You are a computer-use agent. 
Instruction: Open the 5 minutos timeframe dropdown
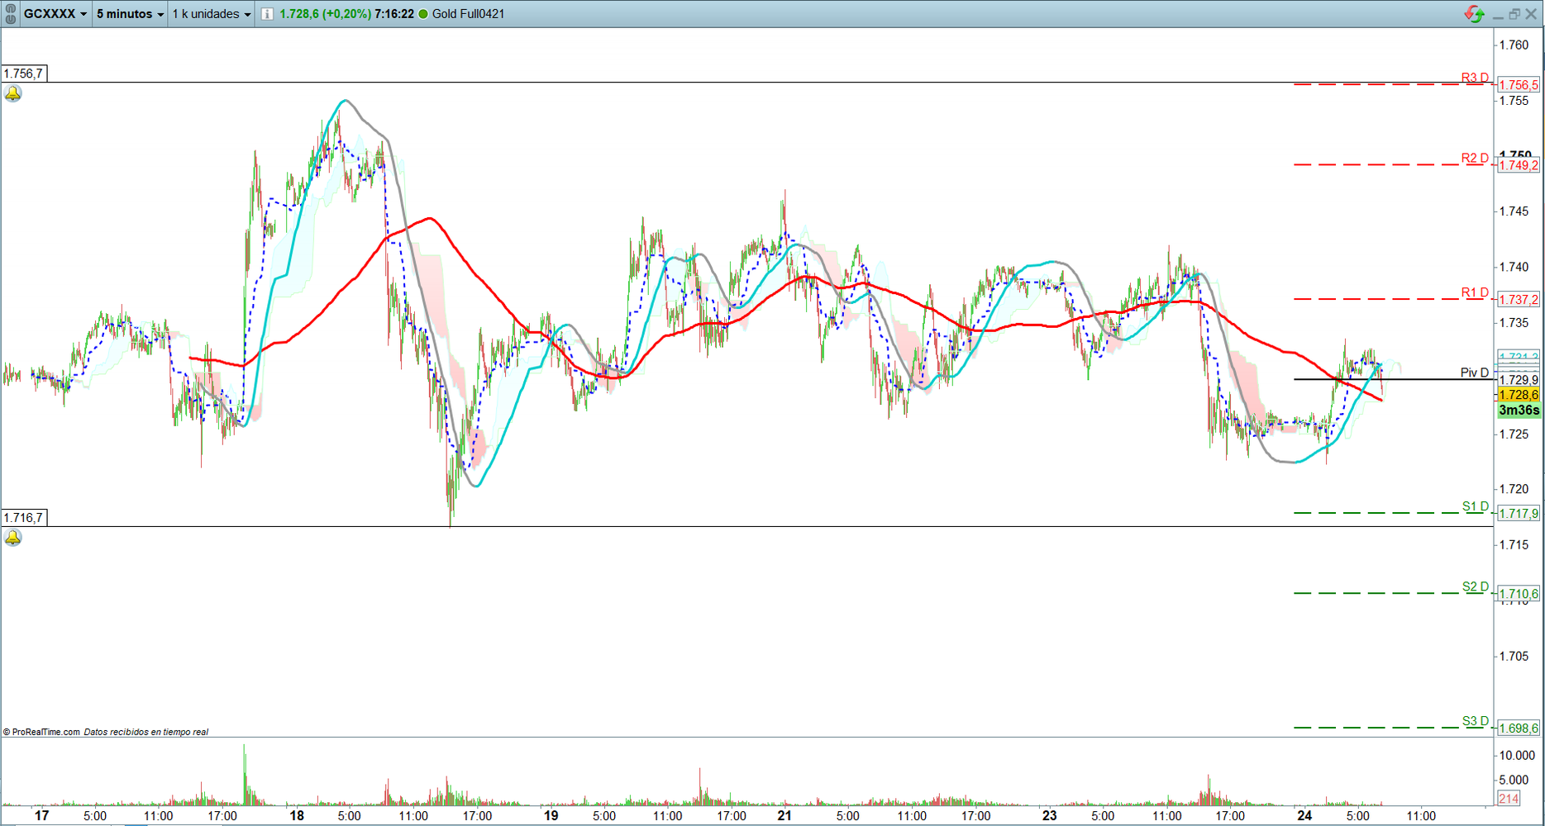tap(130, 14)
